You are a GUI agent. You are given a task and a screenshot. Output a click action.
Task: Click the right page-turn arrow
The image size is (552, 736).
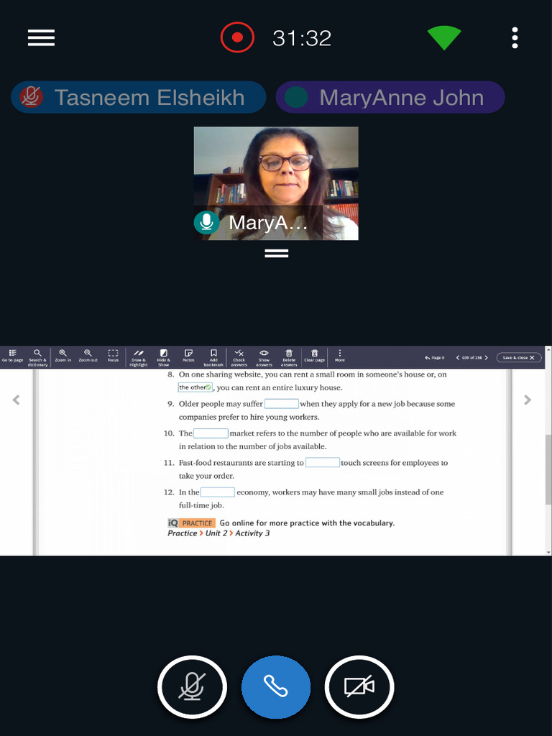click(x=528, y=400)
